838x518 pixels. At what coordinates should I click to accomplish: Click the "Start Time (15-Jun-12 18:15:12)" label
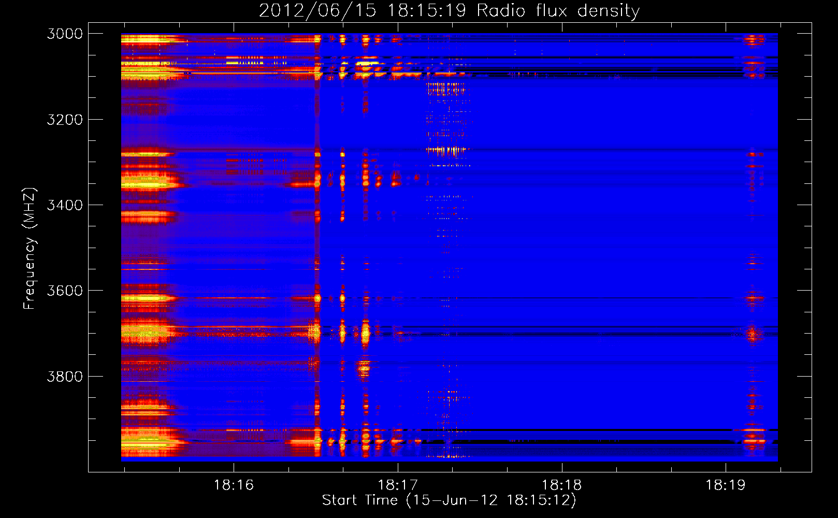(449, 500)
